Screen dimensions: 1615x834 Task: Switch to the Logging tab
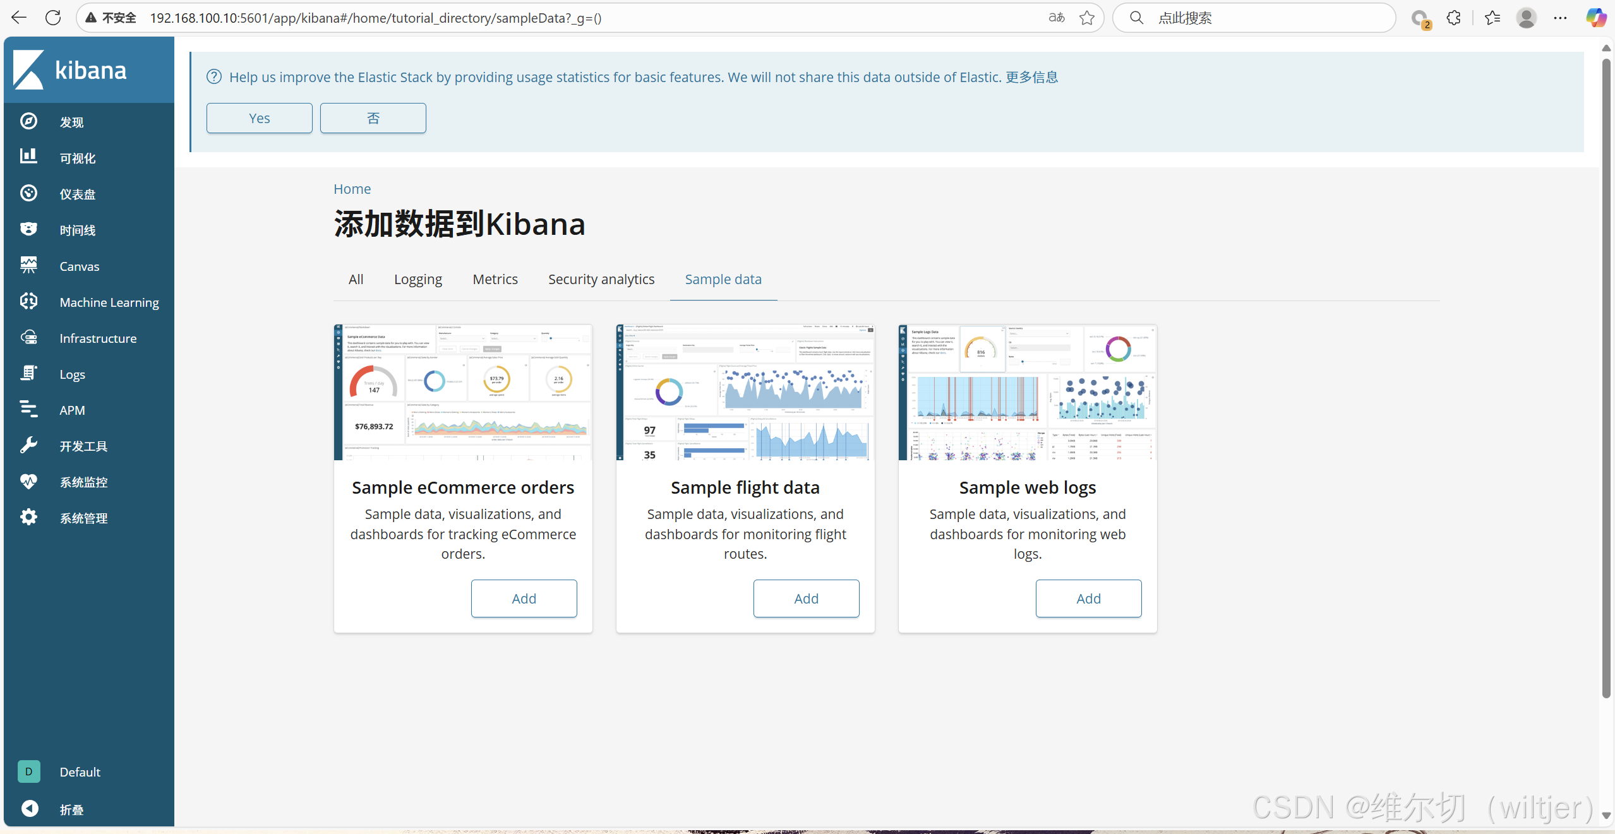[x=417, y=279]
